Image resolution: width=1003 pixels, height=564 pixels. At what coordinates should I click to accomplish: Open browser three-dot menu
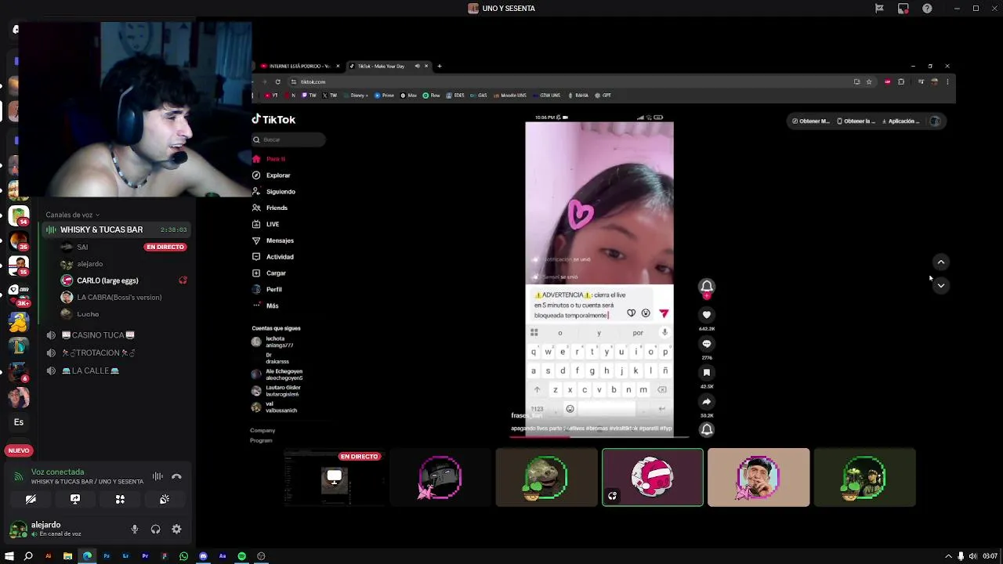(947, 81)
